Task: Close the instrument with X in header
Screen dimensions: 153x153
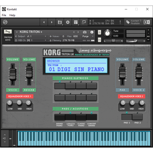Action: coord(148,30)
